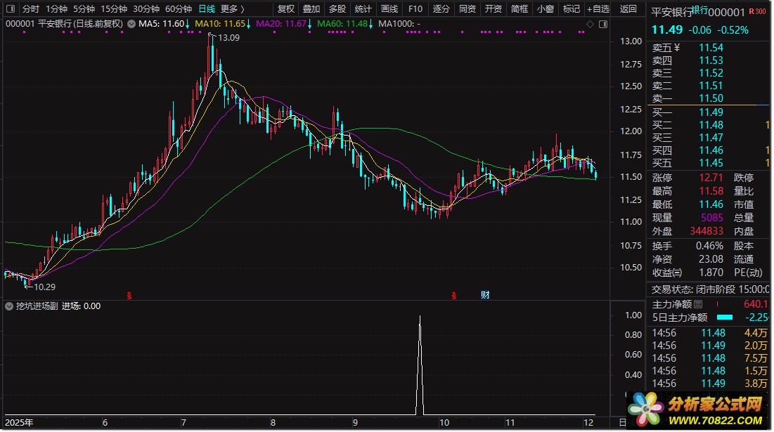
Task: Click the list icon beside 主力净额
Action: [x=698, y=305]
